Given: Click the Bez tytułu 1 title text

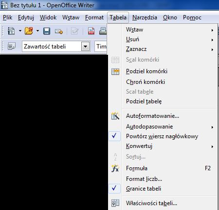Looking at the screenshot, I should (25, 5).
